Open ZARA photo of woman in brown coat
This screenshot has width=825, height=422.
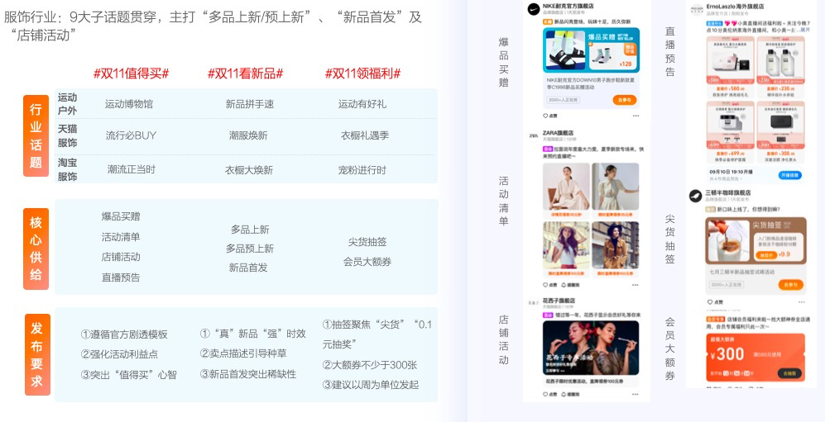pyautogui.click(x=615, y=246)
